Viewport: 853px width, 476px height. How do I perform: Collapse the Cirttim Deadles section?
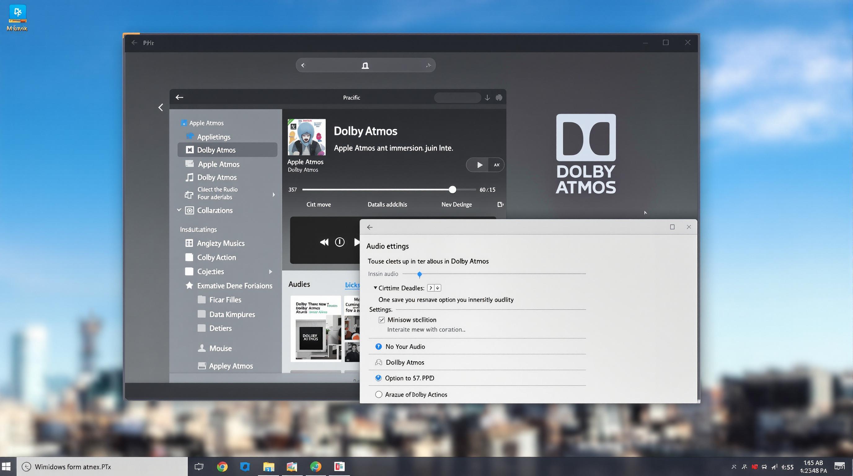click(x=375, y=288)
